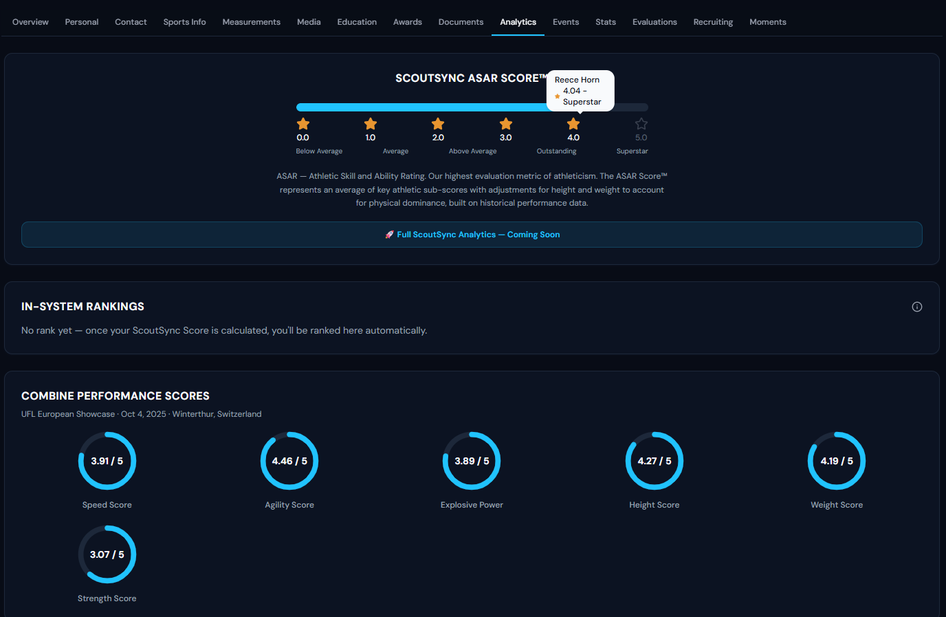This screenshot has height=617, width=946.
Task: Open the Moments tab
Action: (x=768, y=22)
